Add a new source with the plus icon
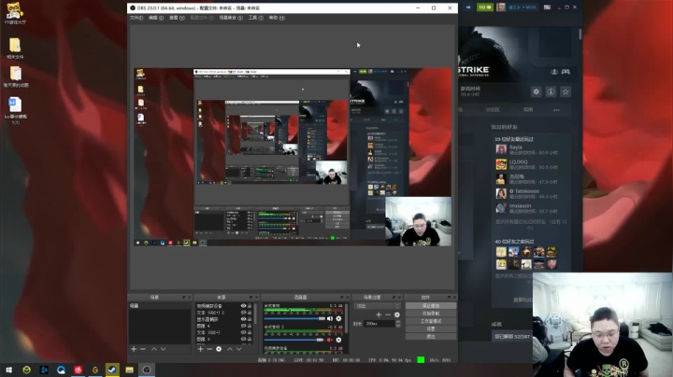This screenshot has width=673, height=377. [200, 349]
